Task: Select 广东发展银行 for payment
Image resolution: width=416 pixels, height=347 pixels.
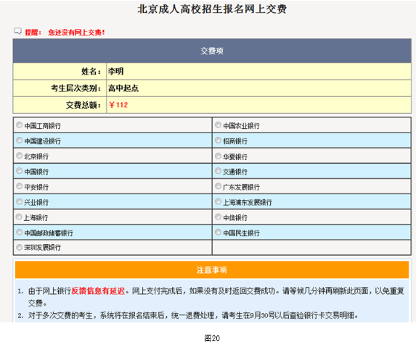Action: [x=218, y=186]
